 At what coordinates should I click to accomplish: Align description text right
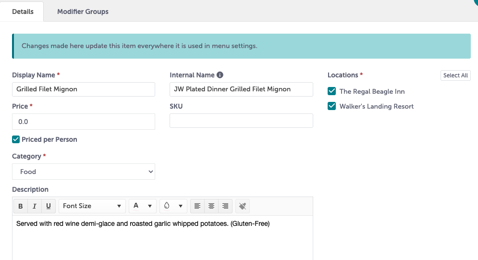click(x=225, y=206)
